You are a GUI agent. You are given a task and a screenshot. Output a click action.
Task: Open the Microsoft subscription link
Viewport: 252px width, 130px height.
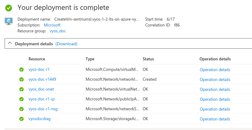click(x=52, y=25)
